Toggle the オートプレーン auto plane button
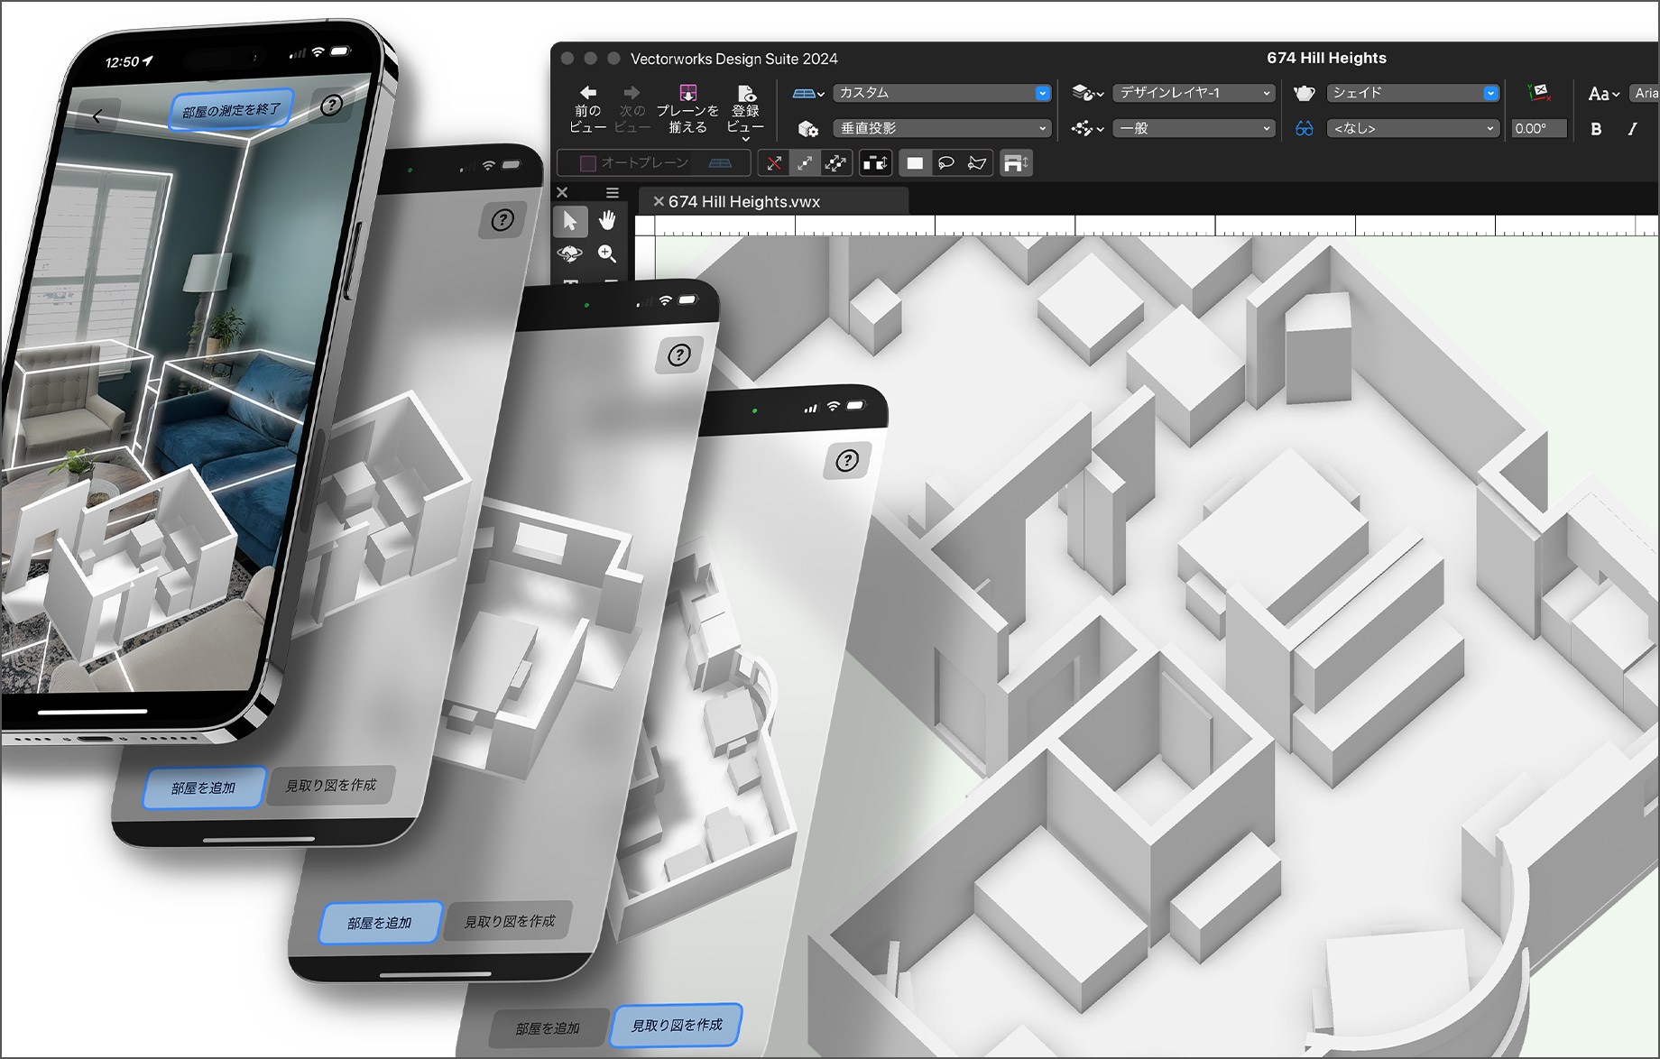 [x=635, y=163]
